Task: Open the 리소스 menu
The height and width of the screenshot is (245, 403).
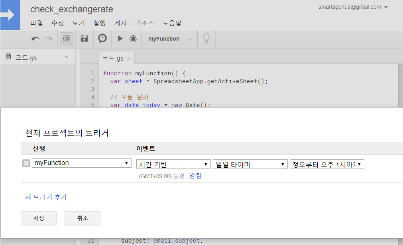Action: [144, 23]
